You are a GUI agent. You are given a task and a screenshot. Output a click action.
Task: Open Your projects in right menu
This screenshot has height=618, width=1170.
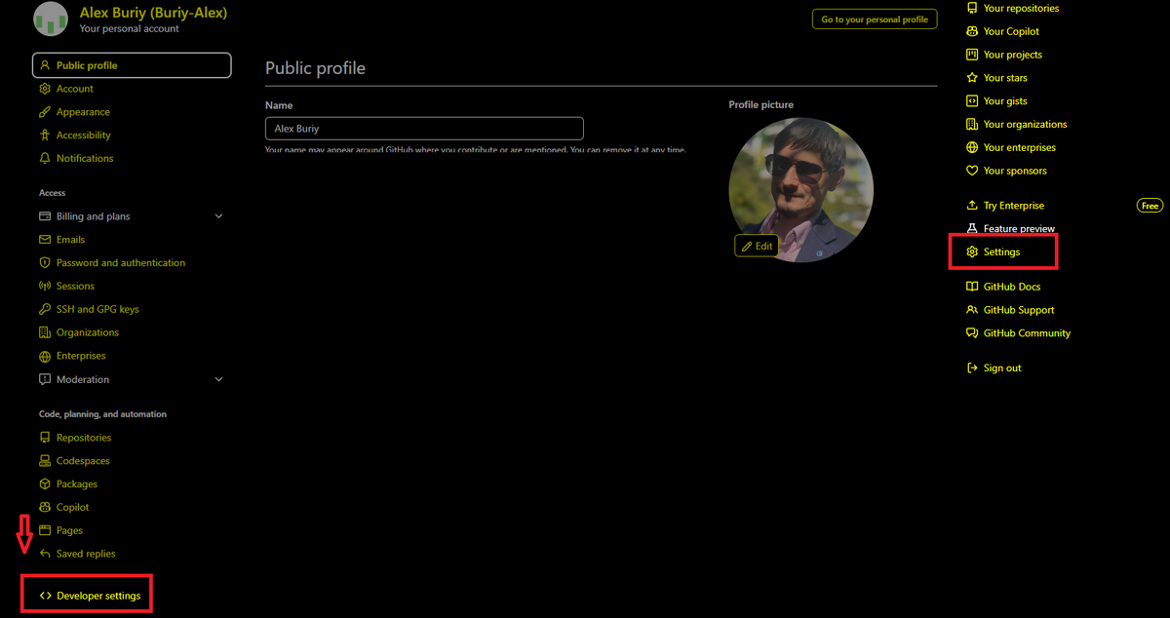click(1013, 55)
